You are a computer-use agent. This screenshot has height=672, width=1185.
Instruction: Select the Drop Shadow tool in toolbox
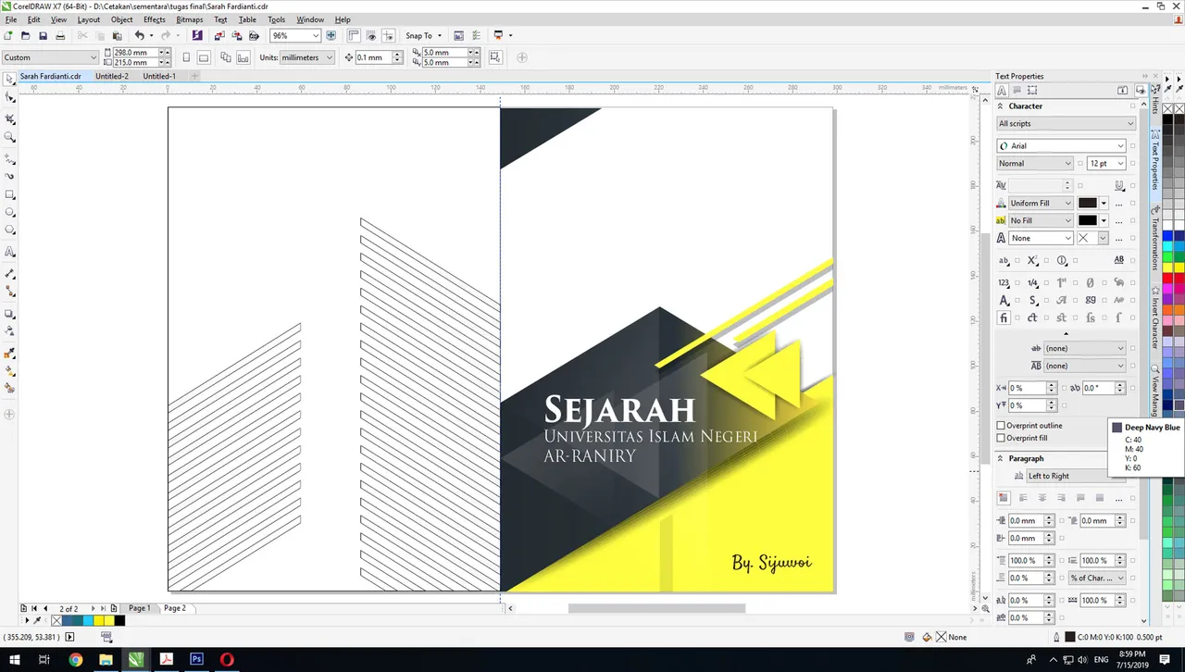(x=10, y=314)
